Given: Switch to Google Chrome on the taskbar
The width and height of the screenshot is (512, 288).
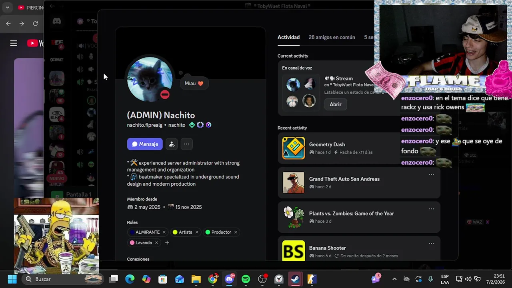Looking at the screenshot, I should 213,279.
